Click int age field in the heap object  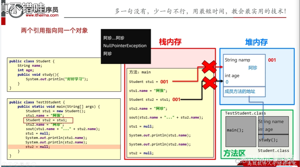click(x=232, y=76)
